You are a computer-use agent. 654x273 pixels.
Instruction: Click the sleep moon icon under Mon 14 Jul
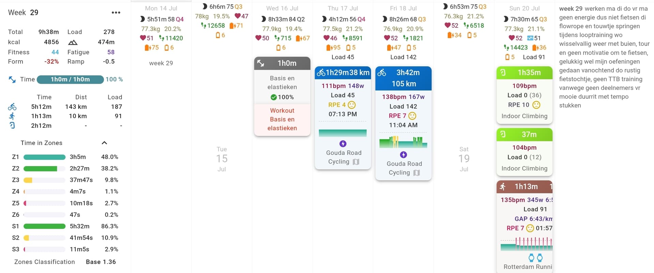142,19
